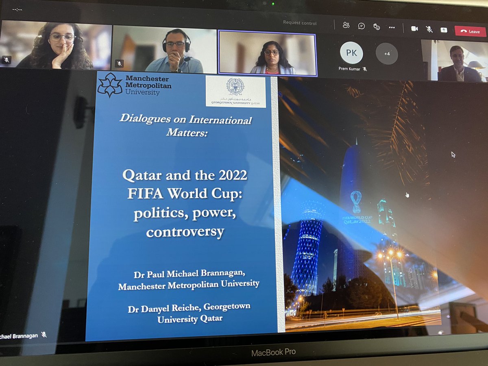This screenshot has height=366, width=488.
Task: Open the meeting chat
Action: tap(361, 26)
